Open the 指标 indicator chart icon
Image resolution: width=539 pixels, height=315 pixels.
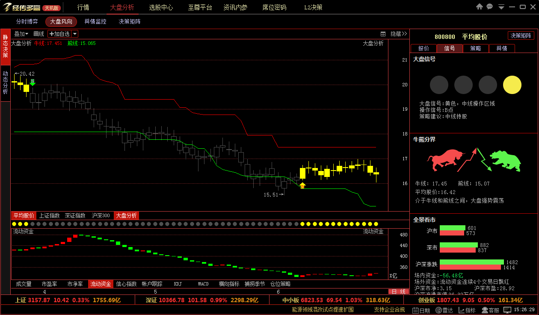tap(467, 310)
